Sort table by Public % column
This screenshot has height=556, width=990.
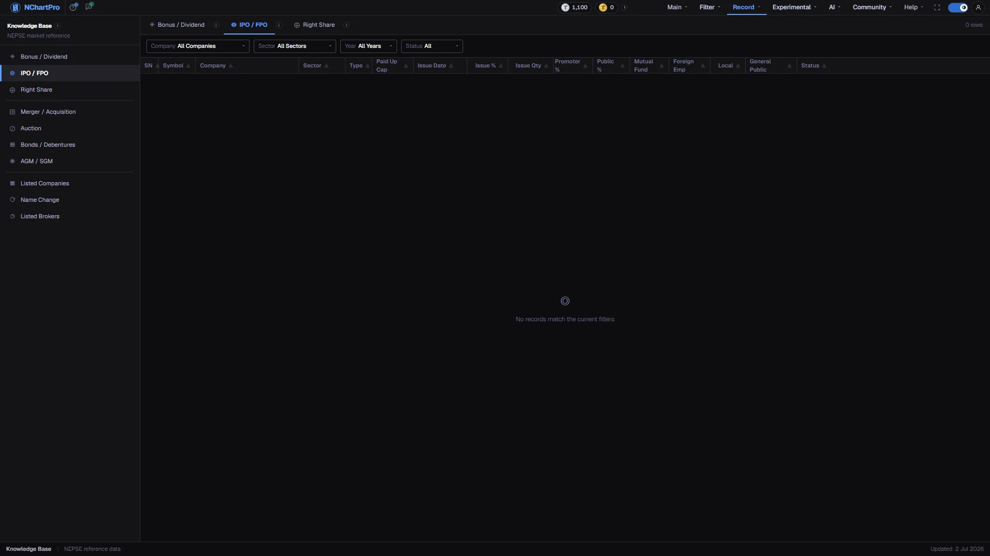pyautogui.click(x=610, y=65)
